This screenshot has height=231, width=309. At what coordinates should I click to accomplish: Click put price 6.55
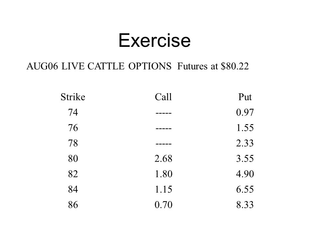[x=245, y=189]
